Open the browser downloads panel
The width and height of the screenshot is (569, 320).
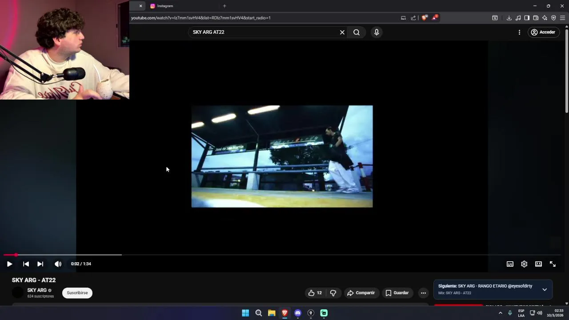coord(509,18)
